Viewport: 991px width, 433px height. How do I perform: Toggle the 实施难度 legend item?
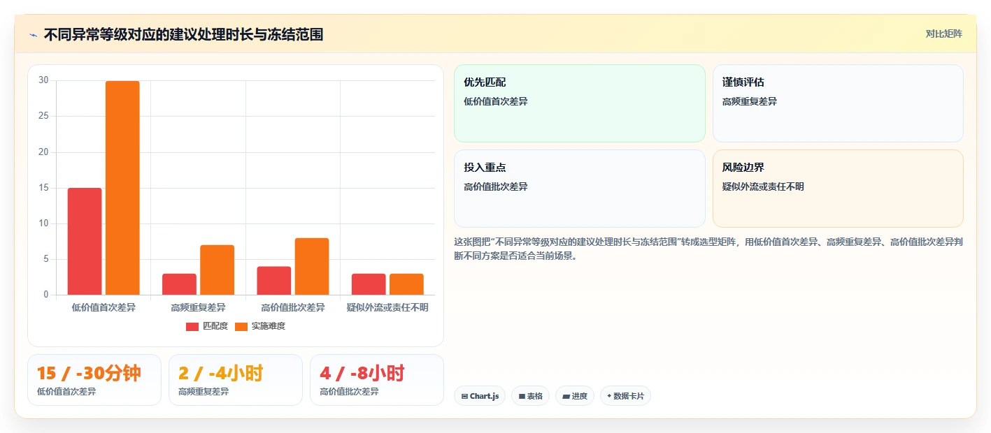point(260,326)
